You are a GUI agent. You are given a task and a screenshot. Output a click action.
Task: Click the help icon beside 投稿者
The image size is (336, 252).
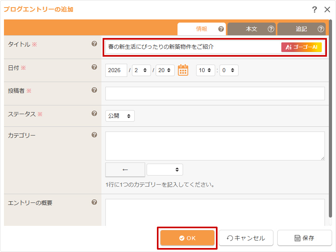pos(94,90)
